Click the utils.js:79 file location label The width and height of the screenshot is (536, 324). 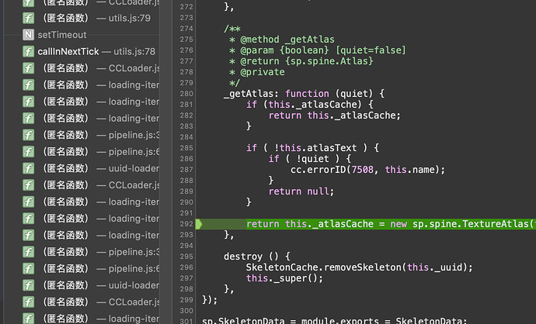click(x=130, y=18)
